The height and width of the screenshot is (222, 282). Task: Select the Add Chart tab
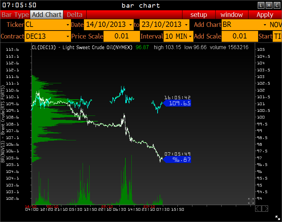tap(47, 15)
